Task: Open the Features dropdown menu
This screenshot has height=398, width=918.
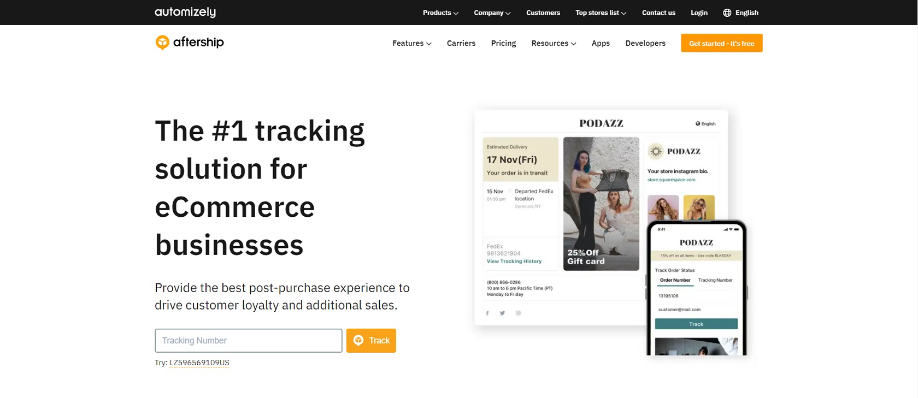Action: coord(412,43)
